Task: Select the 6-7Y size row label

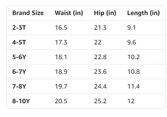Action: [x=19, y=72]
